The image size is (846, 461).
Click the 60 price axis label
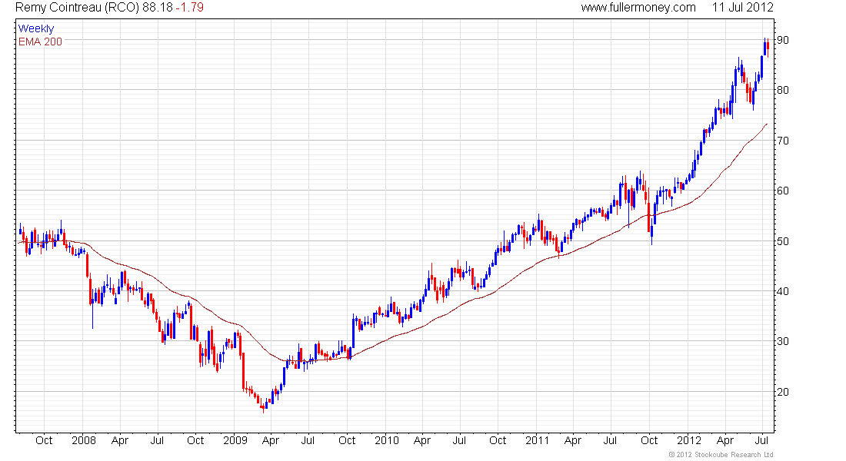(x=783, y=191)
